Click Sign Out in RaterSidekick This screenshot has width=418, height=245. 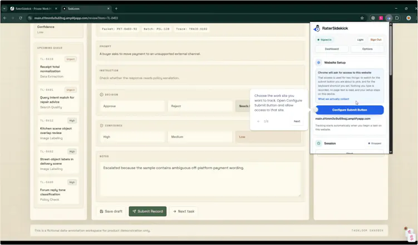tap(376, 40)
